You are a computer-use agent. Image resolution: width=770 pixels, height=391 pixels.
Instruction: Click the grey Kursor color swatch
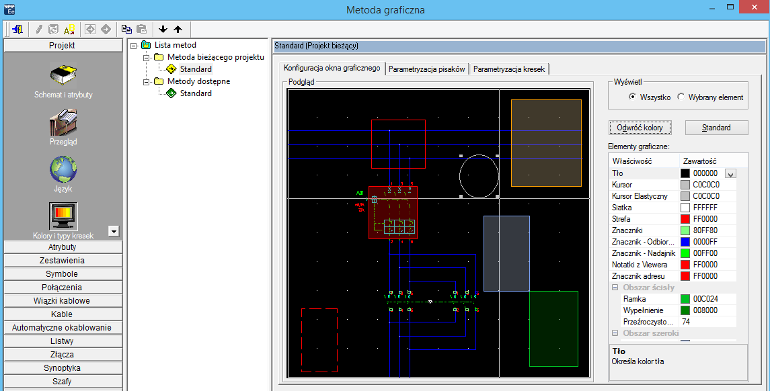(685, 185)
